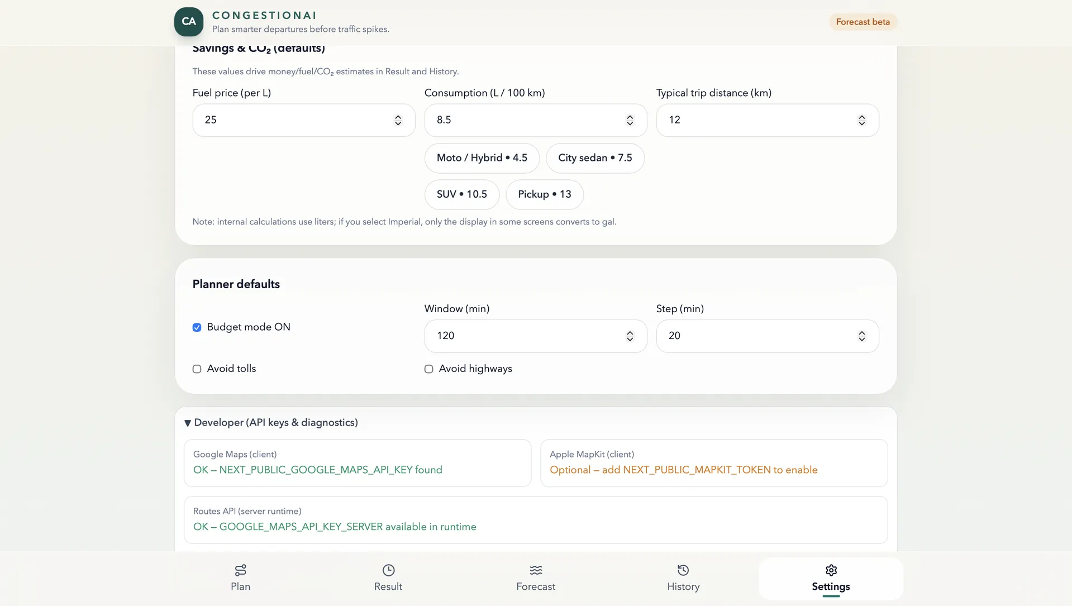Click the Plan smarter departures tagline
This screenshot has width=1072, height=606.
coord(301,29)
